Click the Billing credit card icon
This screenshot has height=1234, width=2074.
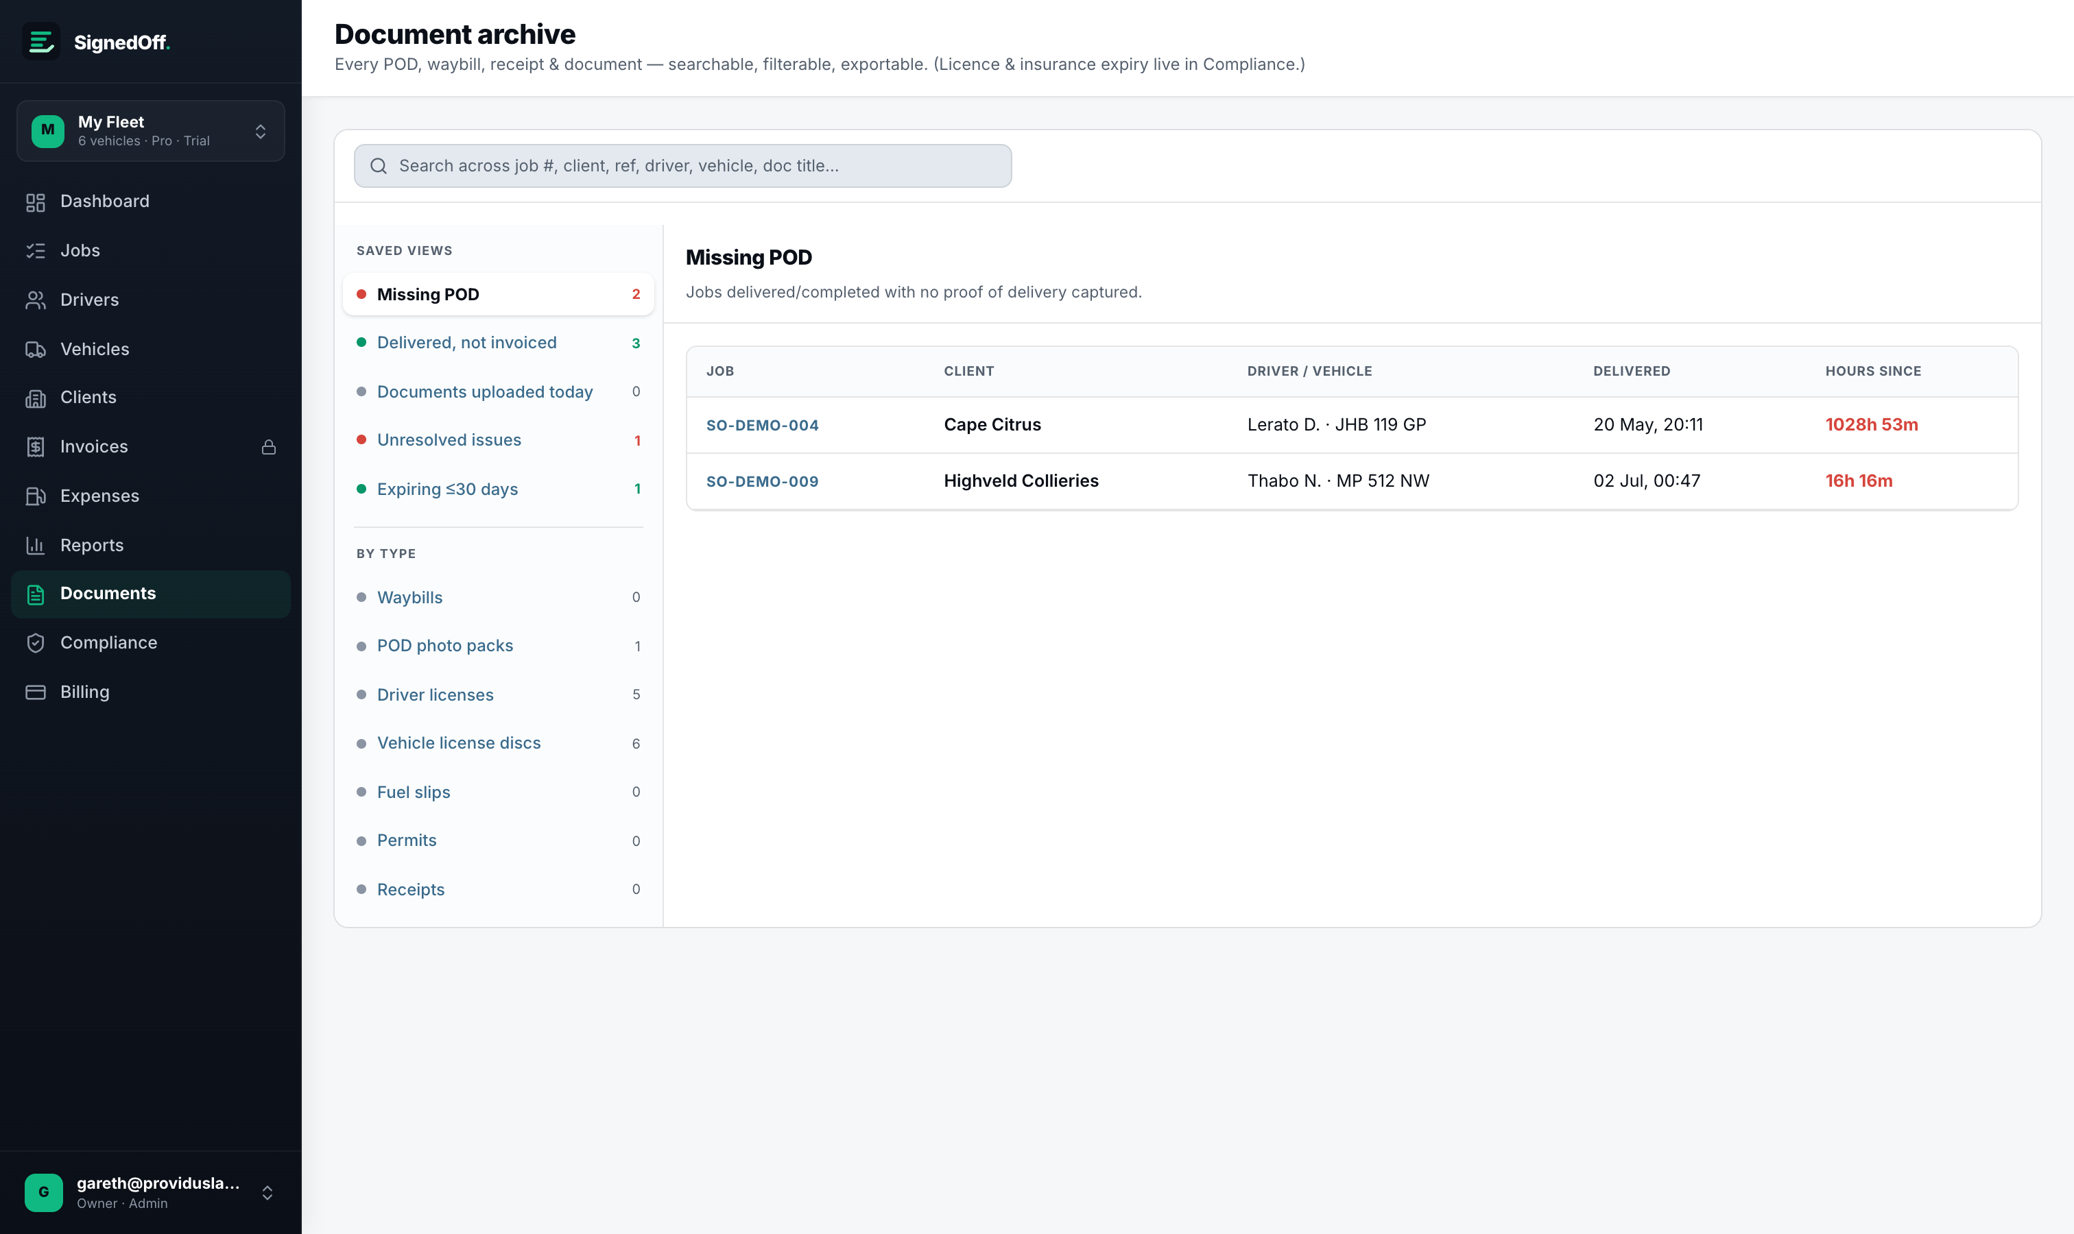point(35,692)
